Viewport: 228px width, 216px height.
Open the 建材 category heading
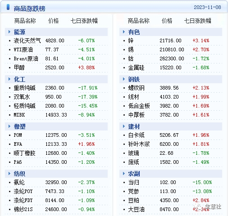[134, 126]
